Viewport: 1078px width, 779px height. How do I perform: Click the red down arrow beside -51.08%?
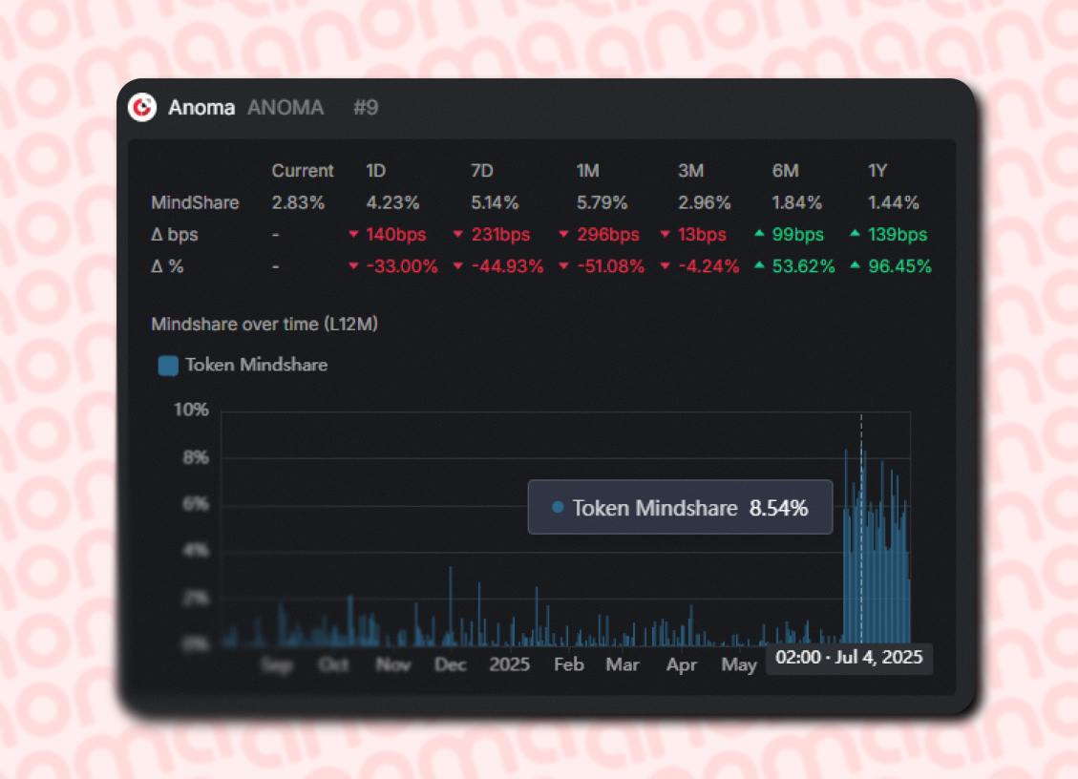click(x=563, y=266)
